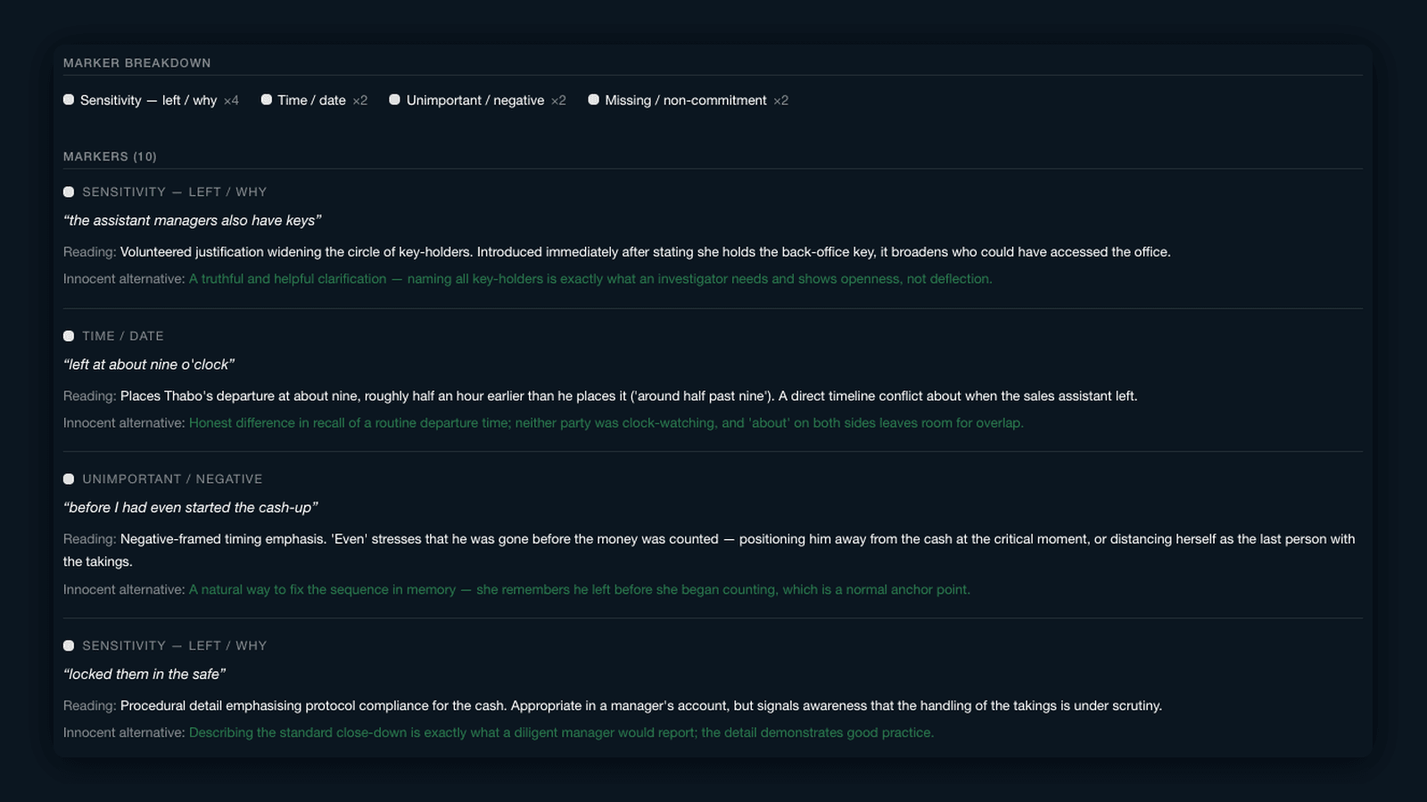
Task: Select the 'Time / date ×2' legend label
Action: coord(322,101)
